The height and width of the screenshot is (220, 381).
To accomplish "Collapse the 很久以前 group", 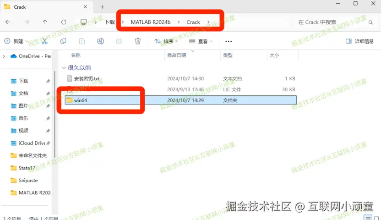I will click(x=64, y=67).
